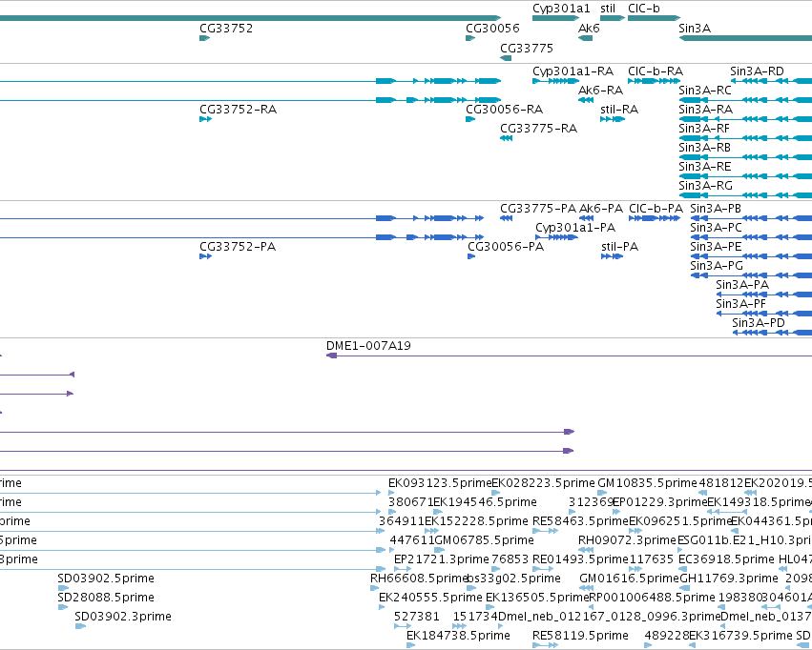Click the CG33775-PA protein label
812x650 pixels.
537,209
